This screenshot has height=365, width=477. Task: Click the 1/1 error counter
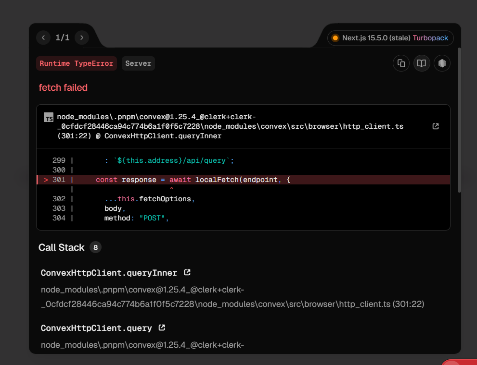coord(63,37)
